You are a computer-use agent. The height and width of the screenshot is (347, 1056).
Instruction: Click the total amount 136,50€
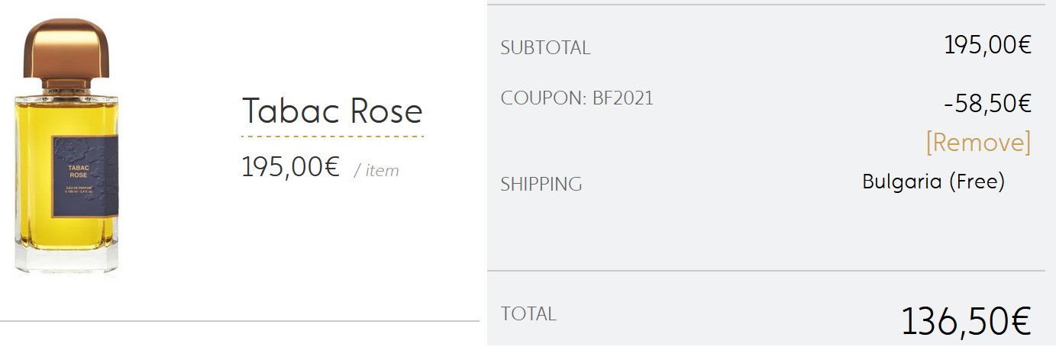(967, 321)
